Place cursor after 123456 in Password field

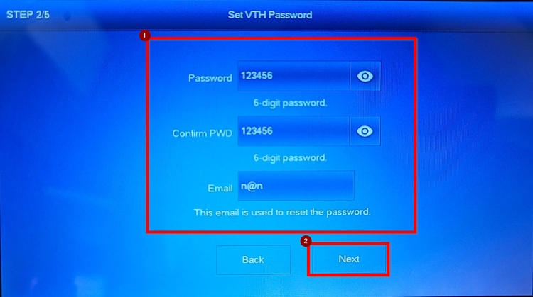(274, 76)
